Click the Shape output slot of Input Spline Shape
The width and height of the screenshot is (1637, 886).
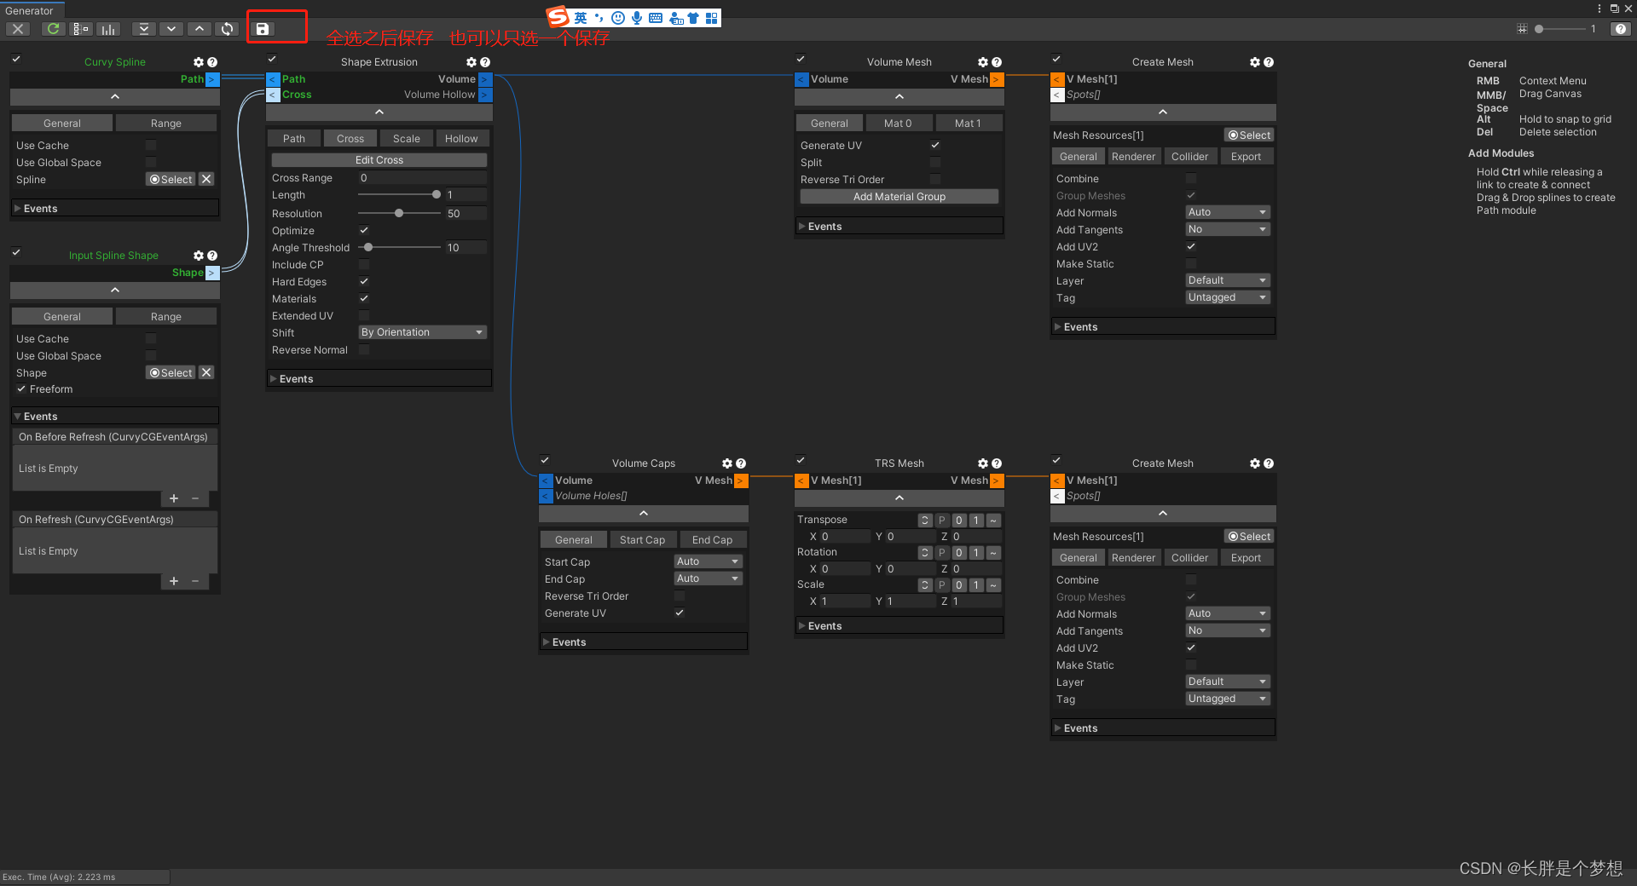(212, 273)
